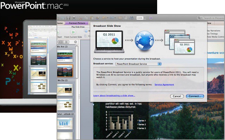This screenshot has width=225, height=140.
Task: Click the Broadcast globe icon in ribbon
Action: (x=86, y=31)
